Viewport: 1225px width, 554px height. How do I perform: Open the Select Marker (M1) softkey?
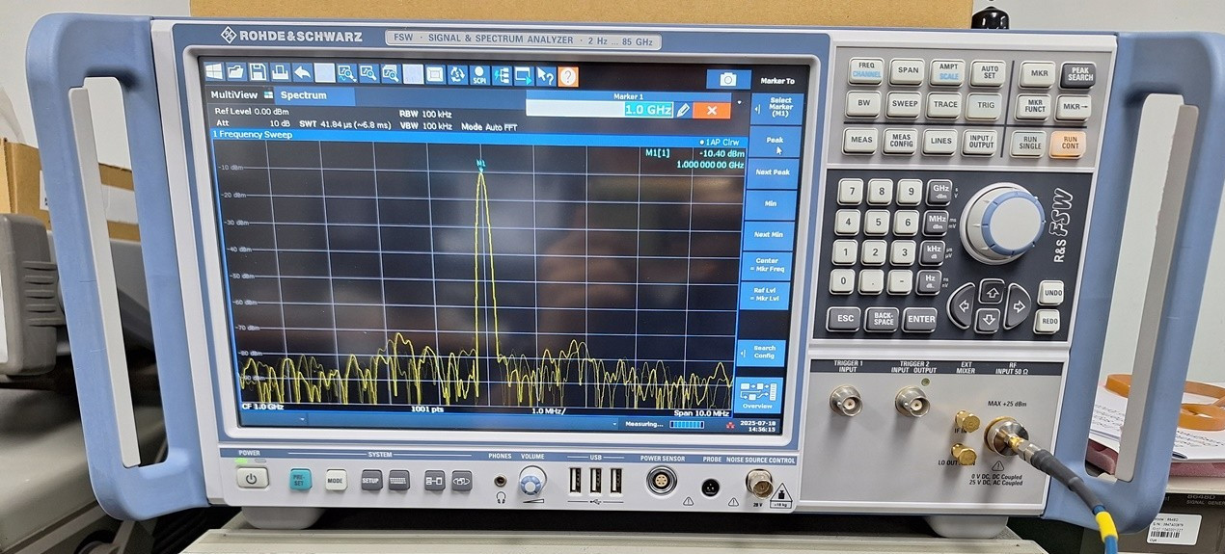(x=776, y=108)
